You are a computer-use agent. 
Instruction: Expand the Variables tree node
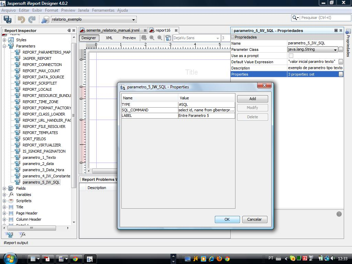(x=4, y=195)
